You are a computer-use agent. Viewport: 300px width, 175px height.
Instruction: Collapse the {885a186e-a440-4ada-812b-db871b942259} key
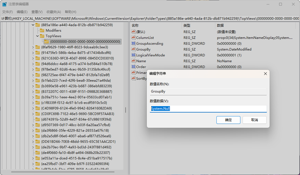pyautogui.click(x=33, y=25)
